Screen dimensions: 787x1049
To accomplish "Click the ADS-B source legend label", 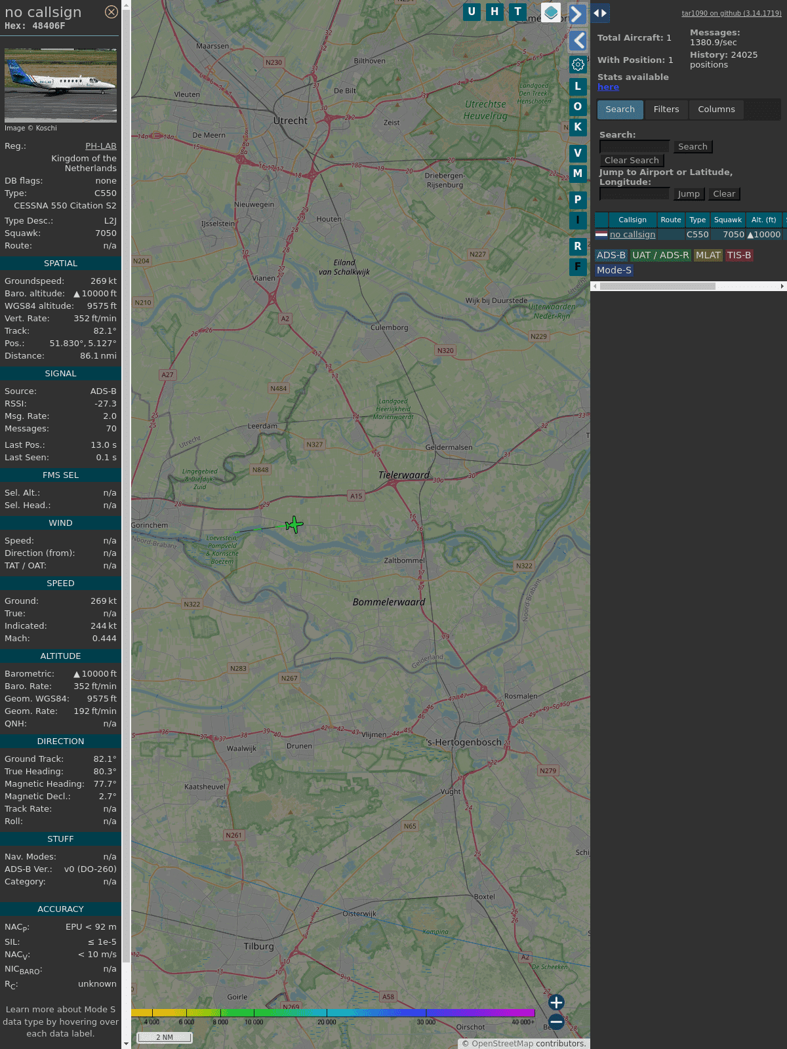I will pyautogui.click(x=611, y=256).
